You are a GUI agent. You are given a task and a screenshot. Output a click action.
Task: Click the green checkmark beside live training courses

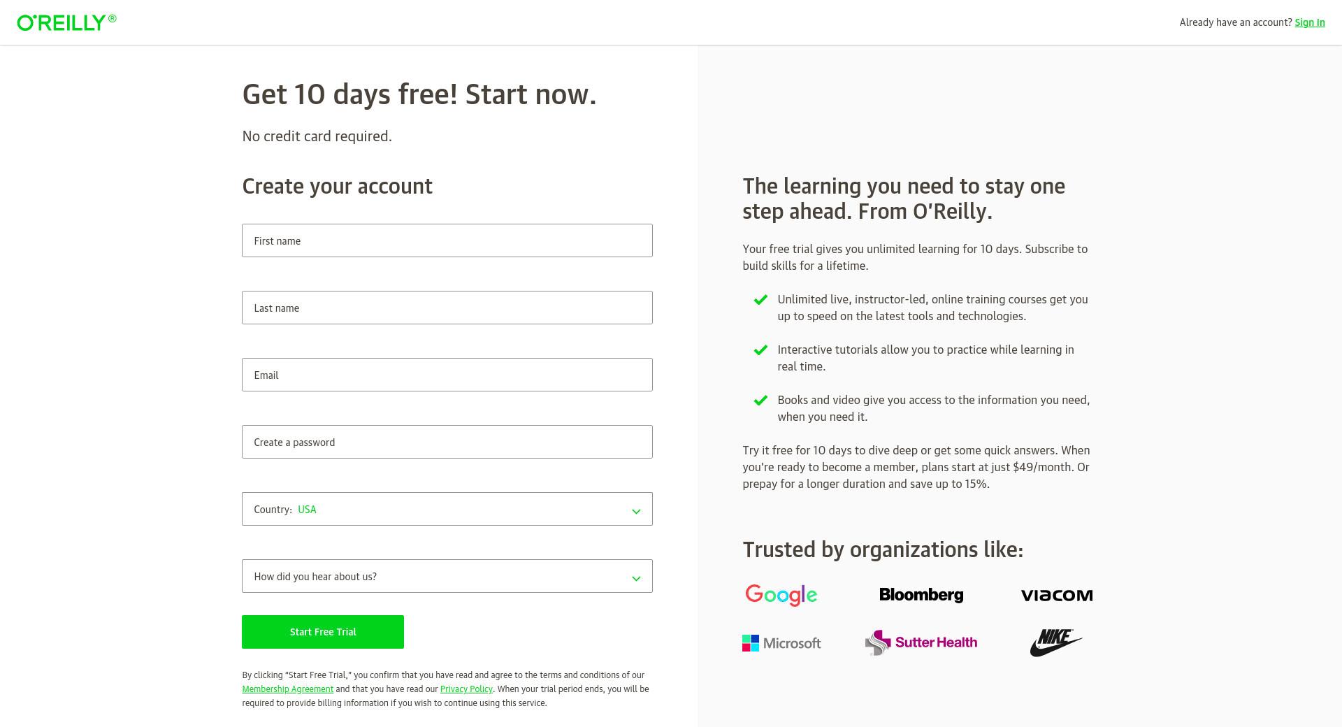tap(760, 300)
